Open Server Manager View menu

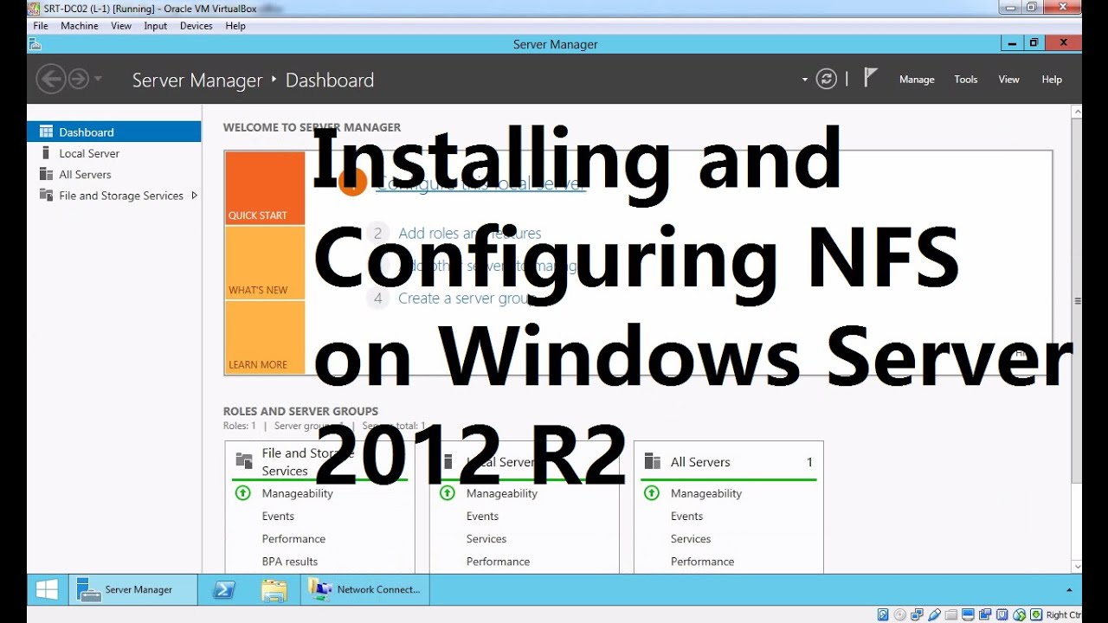(1009, 80)
